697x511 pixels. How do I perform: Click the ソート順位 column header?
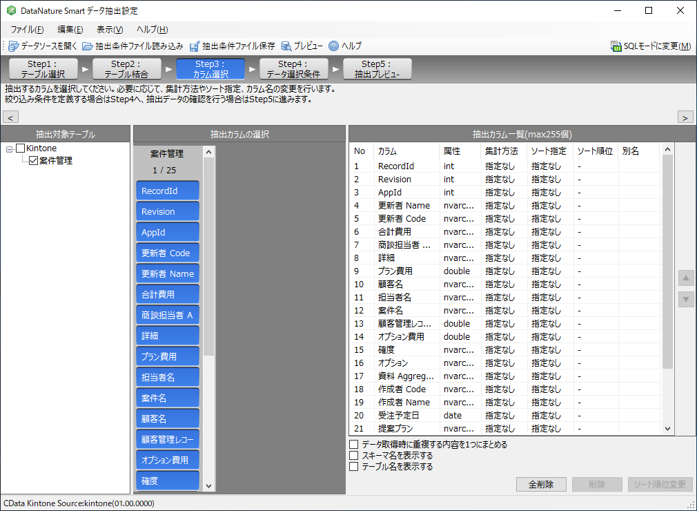595,151
